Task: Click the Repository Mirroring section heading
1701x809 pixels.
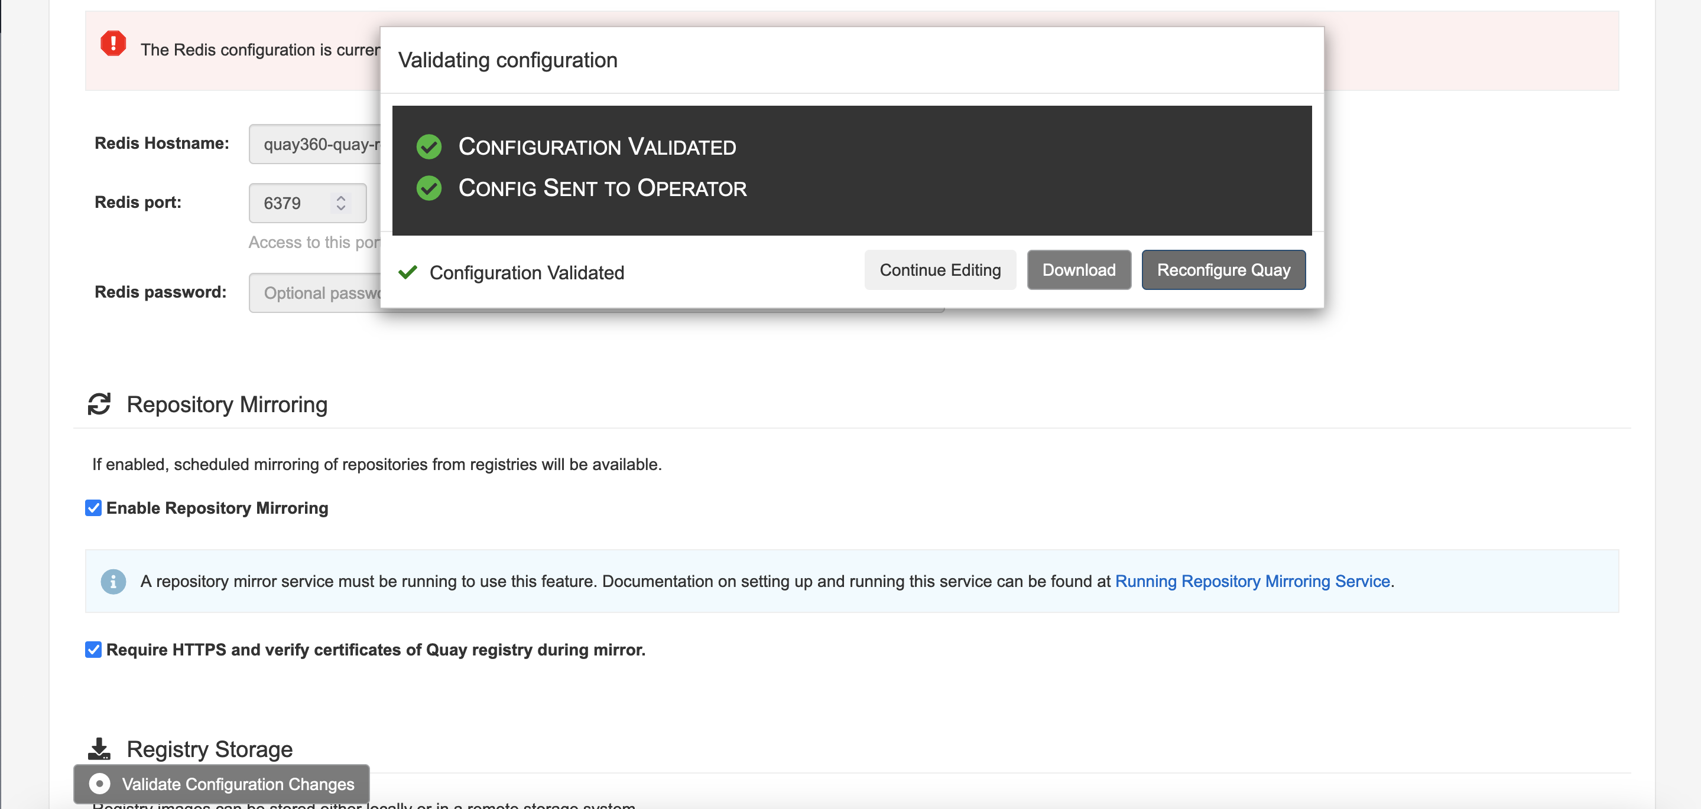Action: [x=226, y=404]
